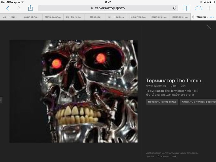Viewport: 216px width, 162px height.
Task: Add a new tab with plus icon
Action: (x=209, y=8)
